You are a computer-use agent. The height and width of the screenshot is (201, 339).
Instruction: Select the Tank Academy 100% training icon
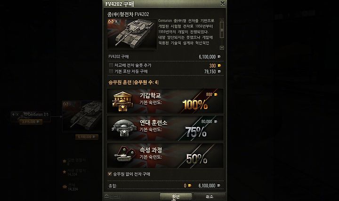(x=122, y=101)
